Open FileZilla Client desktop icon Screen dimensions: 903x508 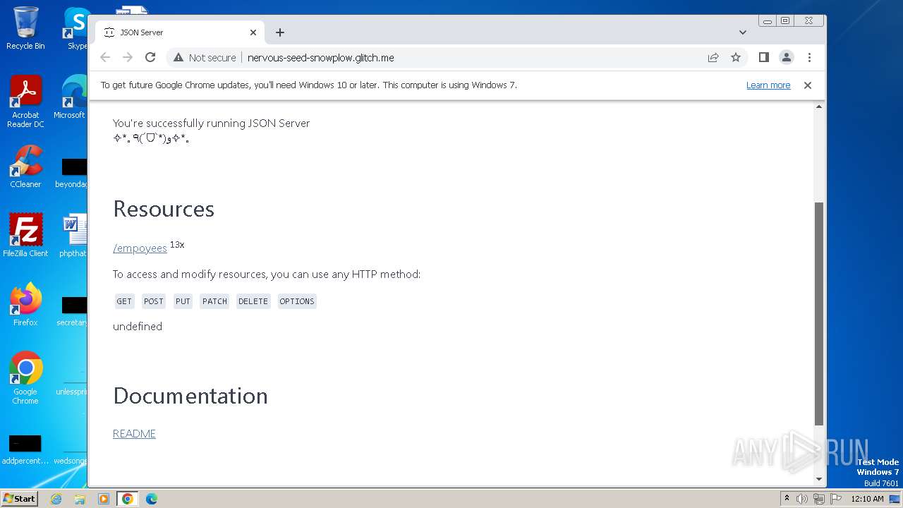pos(25,235)
